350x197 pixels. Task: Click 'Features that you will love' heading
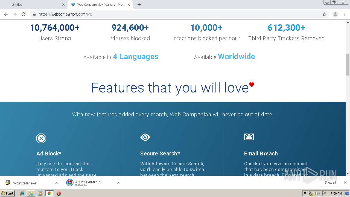click(x=170, y=88)
